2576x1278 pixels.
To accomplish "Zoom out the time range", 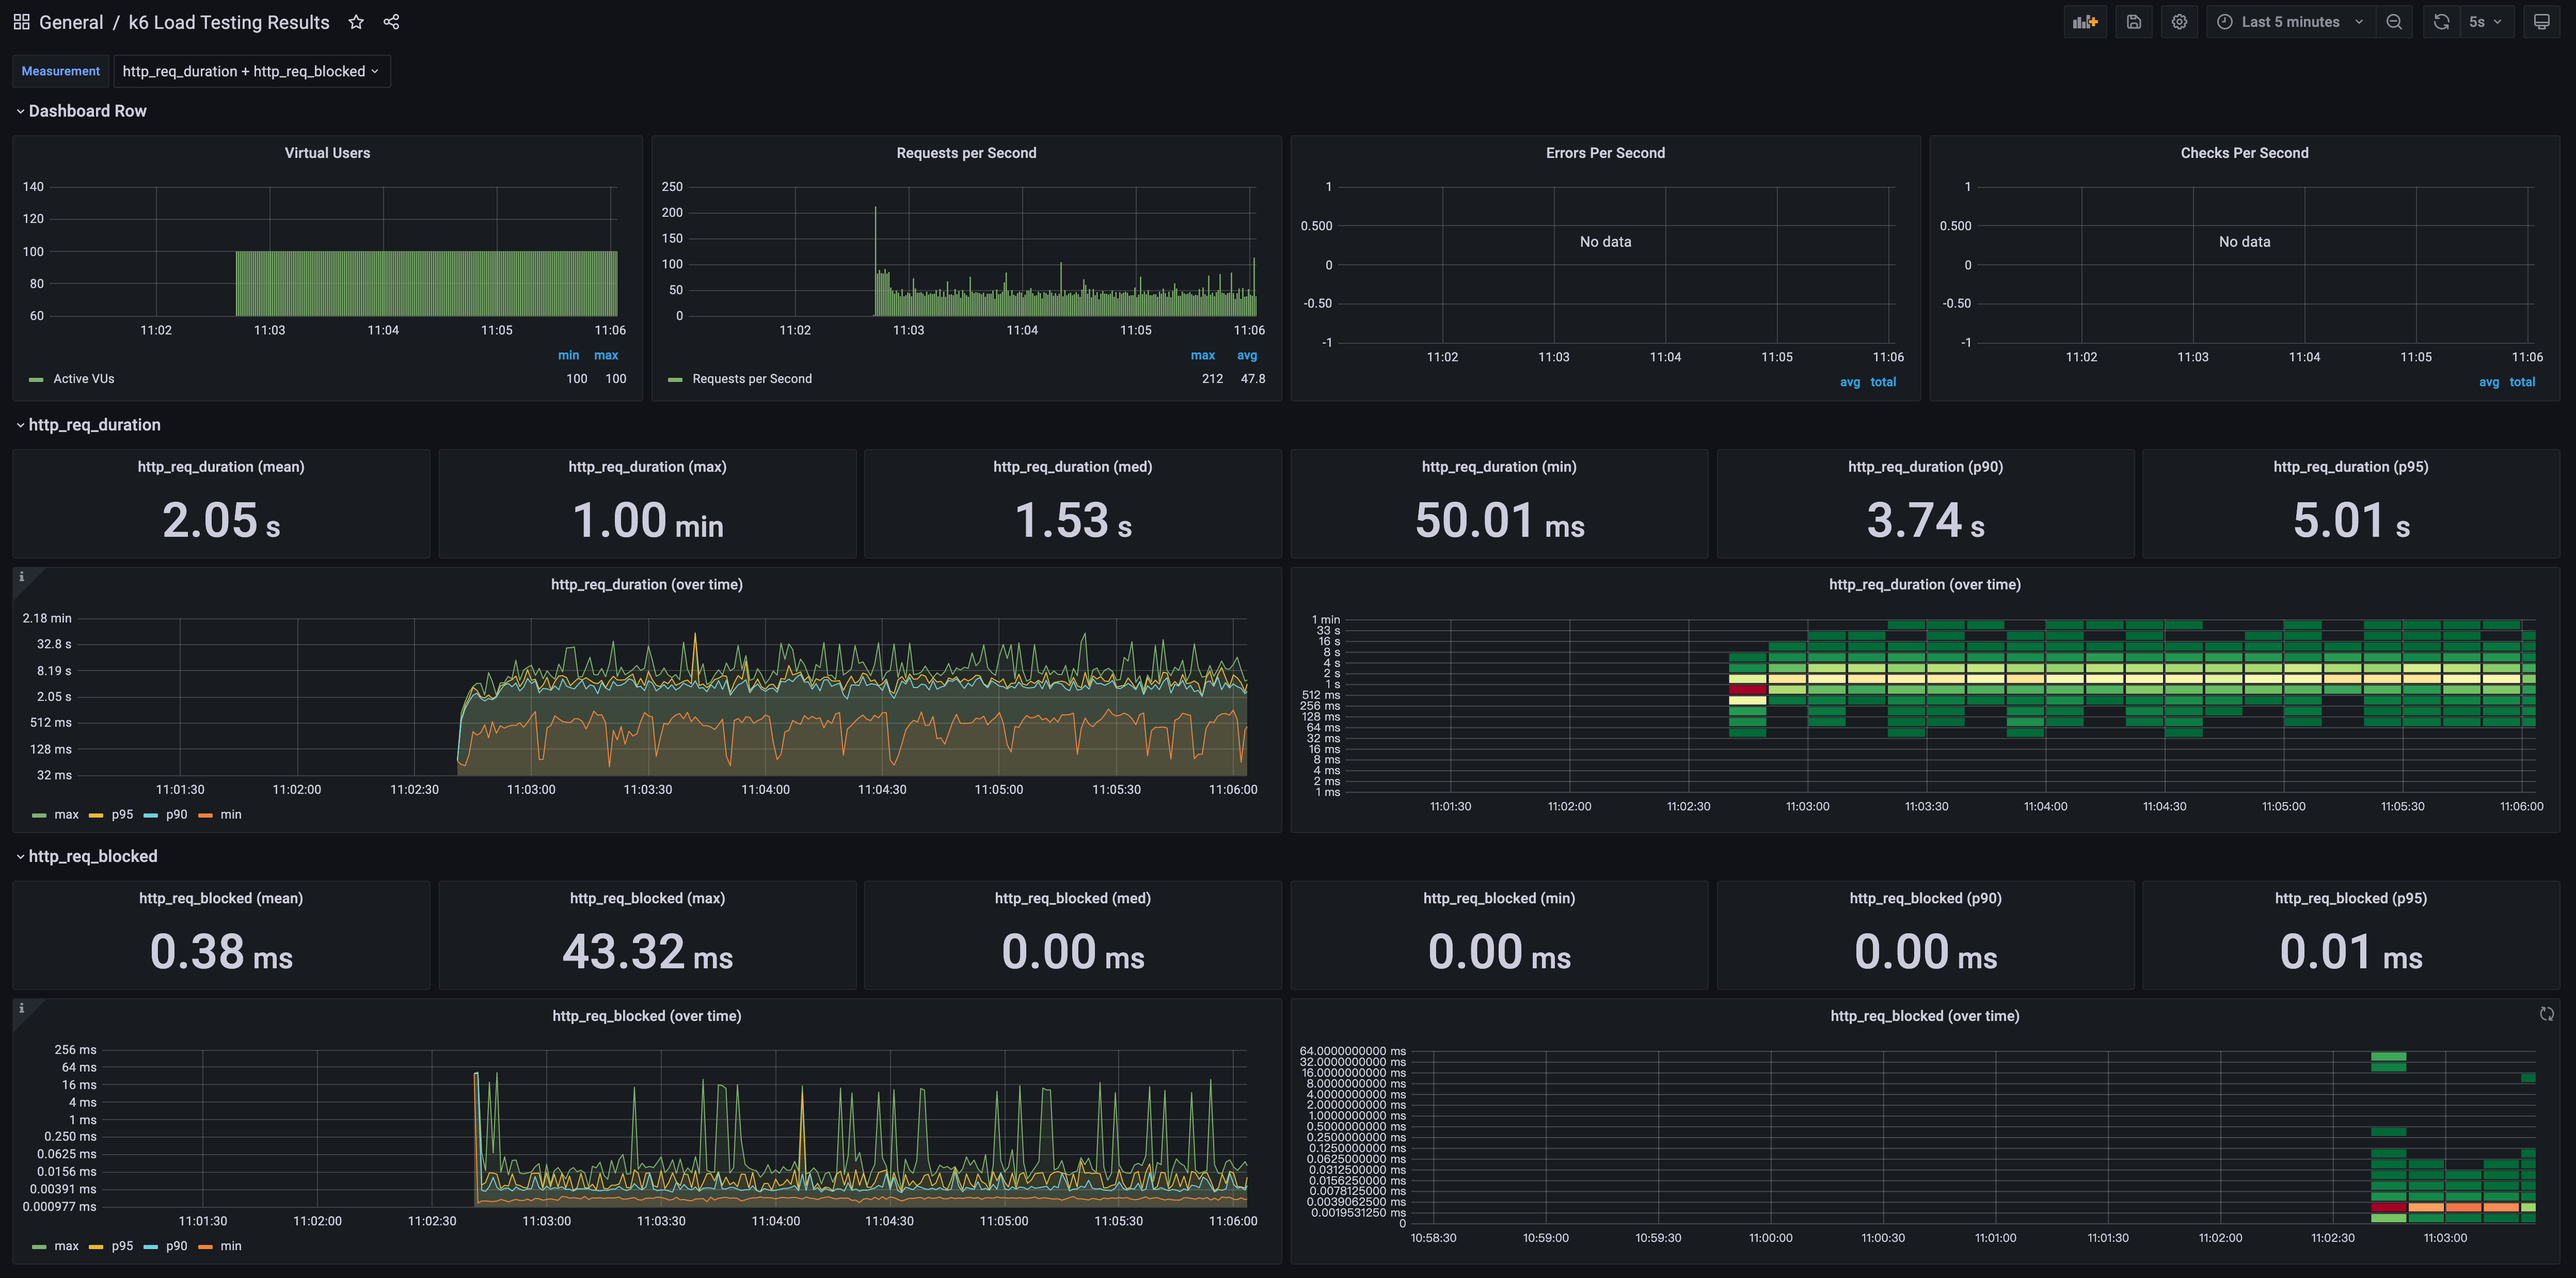I will coord(2394,22).
